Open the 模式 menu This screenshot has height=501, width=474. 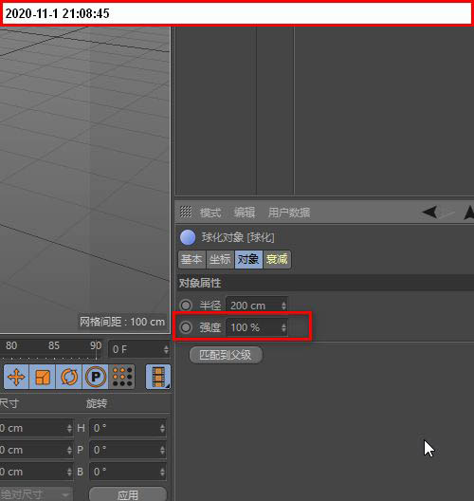[210, 213]
